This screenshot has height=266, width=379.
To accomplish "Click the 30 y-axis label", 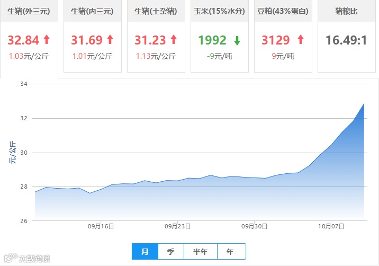I will pyautogui.click(x=24, y=153).
